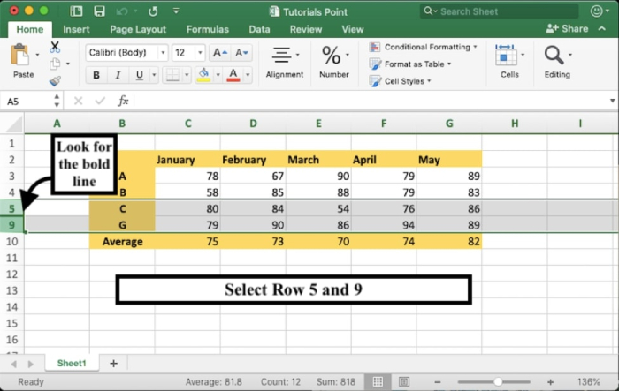619x391 pixels.
Task: Add a new sheet with the plus icon
Action: point(113,363)
